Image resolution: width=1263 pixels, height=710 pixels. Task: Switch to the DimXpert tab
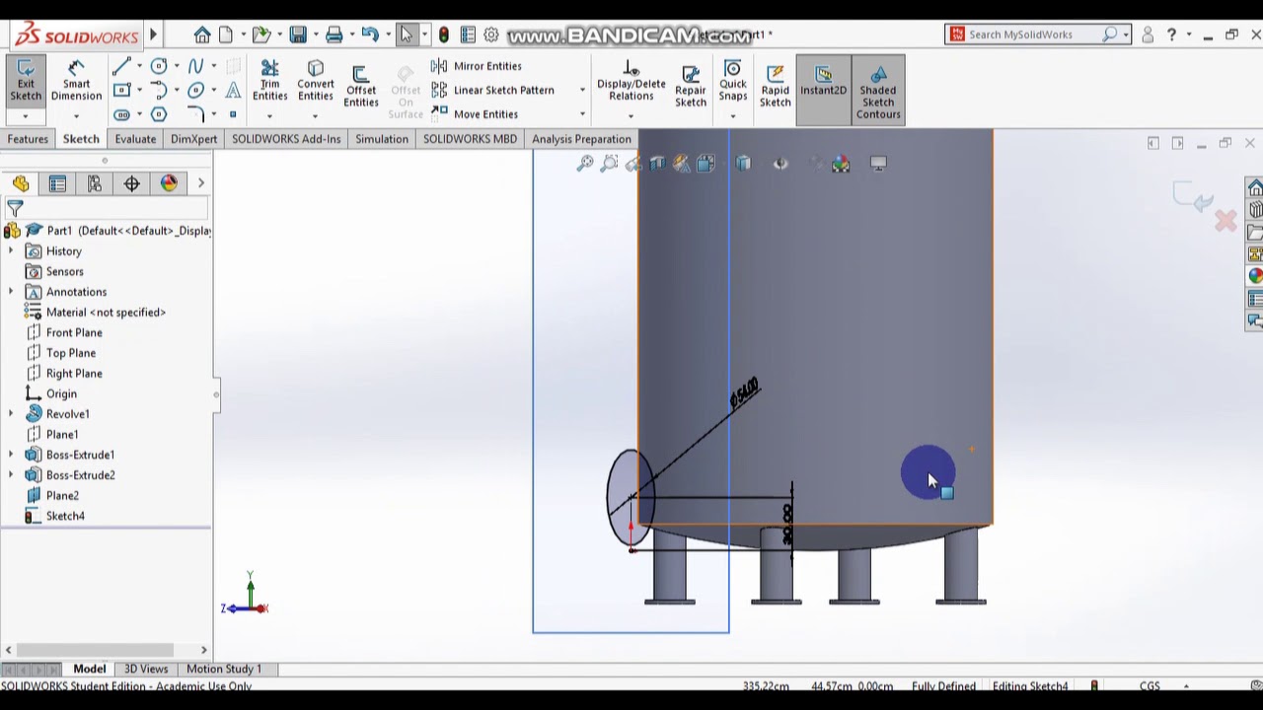click(193, 139)
